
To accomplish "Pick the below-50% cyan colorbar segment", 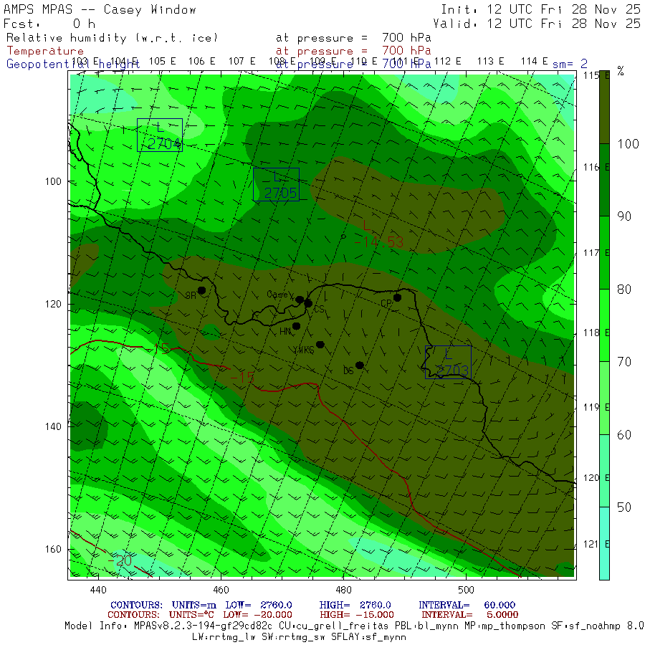I will click(x=604, y=543).
